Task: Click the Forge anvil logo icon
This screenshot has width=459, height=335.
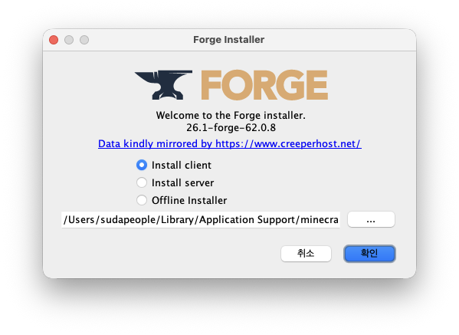Action: click(x=163, y=85)
